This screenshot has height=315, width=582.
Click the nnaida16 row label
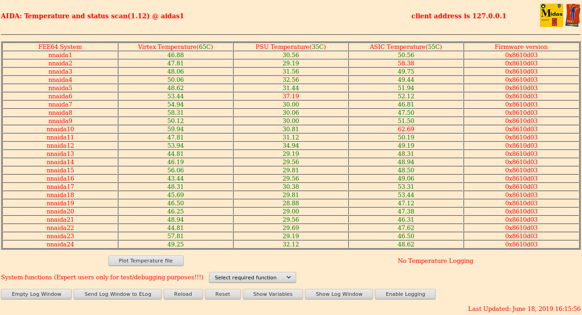coord(60,178)
